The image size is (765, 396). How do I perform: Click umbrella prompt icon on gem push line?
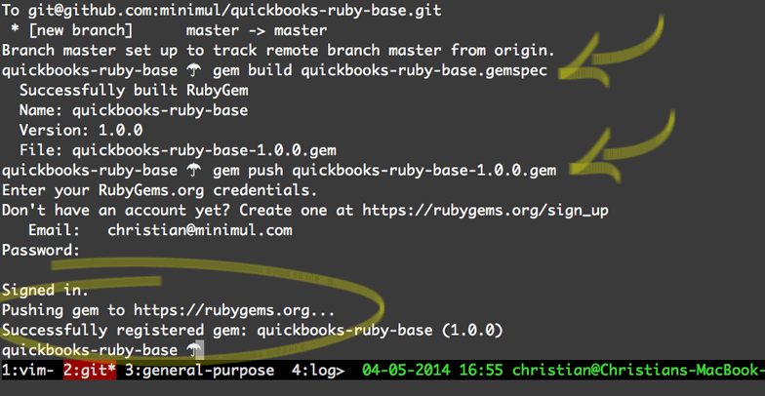(x=194, y=170)
